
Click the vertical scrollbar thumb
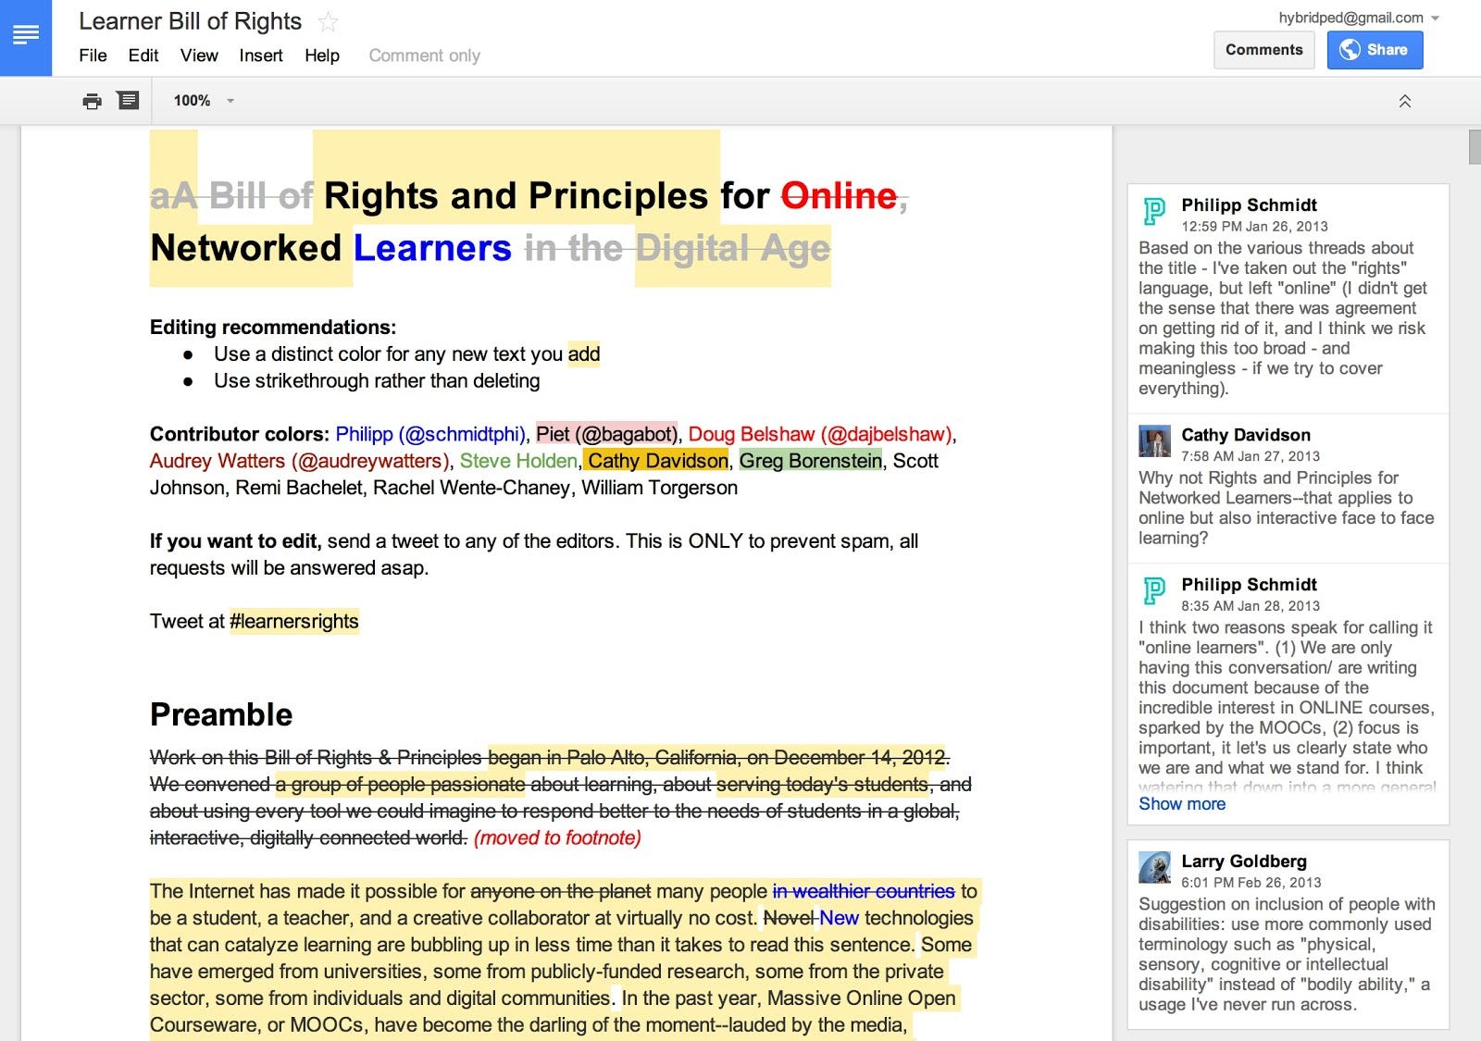[1475, 148]
